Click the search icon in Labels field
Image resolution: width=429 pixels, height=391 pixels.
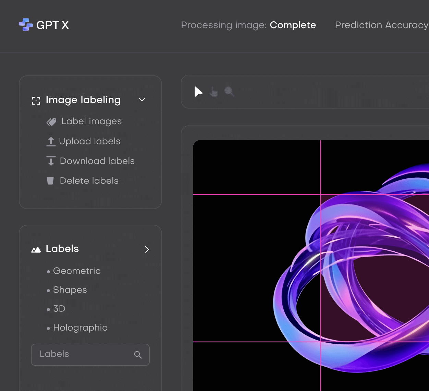(138, 355)
